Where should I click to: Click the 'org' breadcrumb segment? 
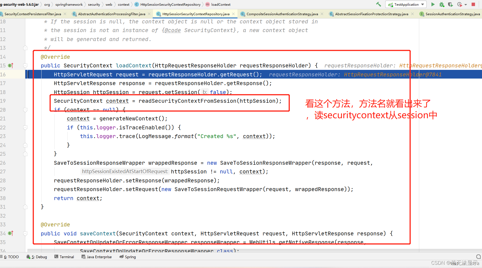click(x=47, y=4)
